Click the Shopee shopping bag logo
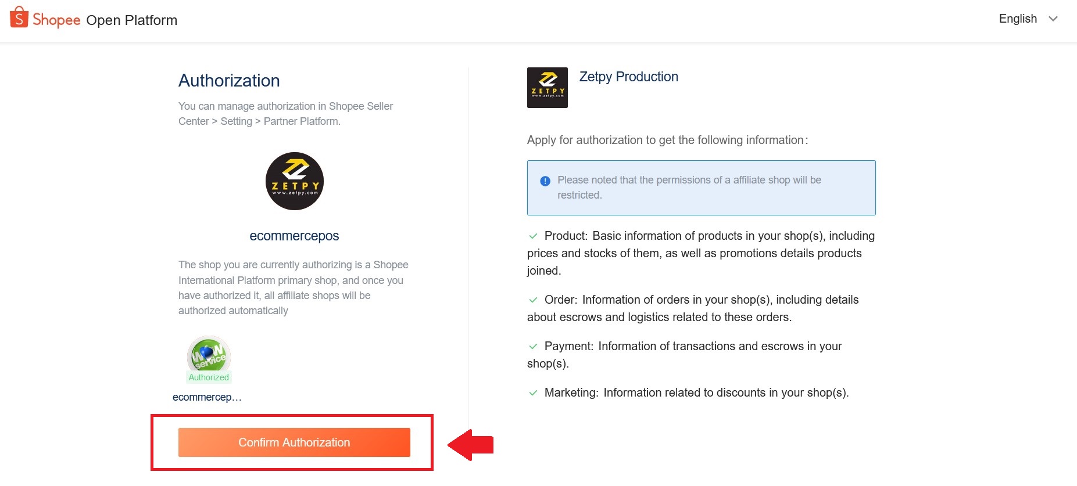The height and width of the screenshot is (486, 1077). click(x=19, y=17)
